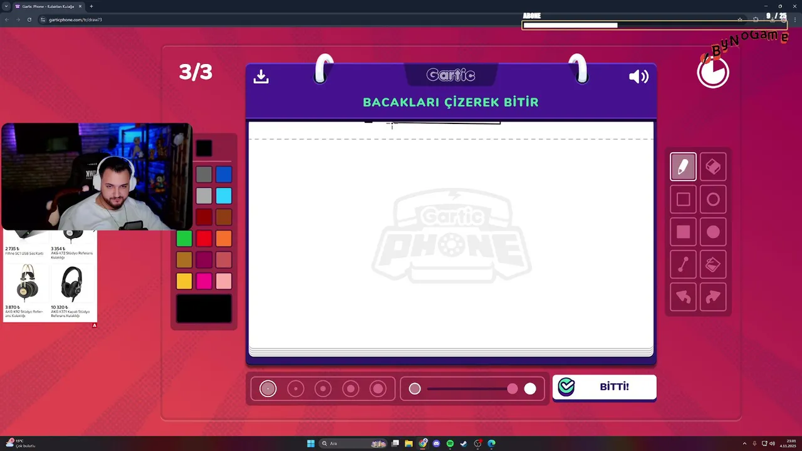Open Spotify from the taskbar
The width and height of the screenshot is (802, 451).
450,443
